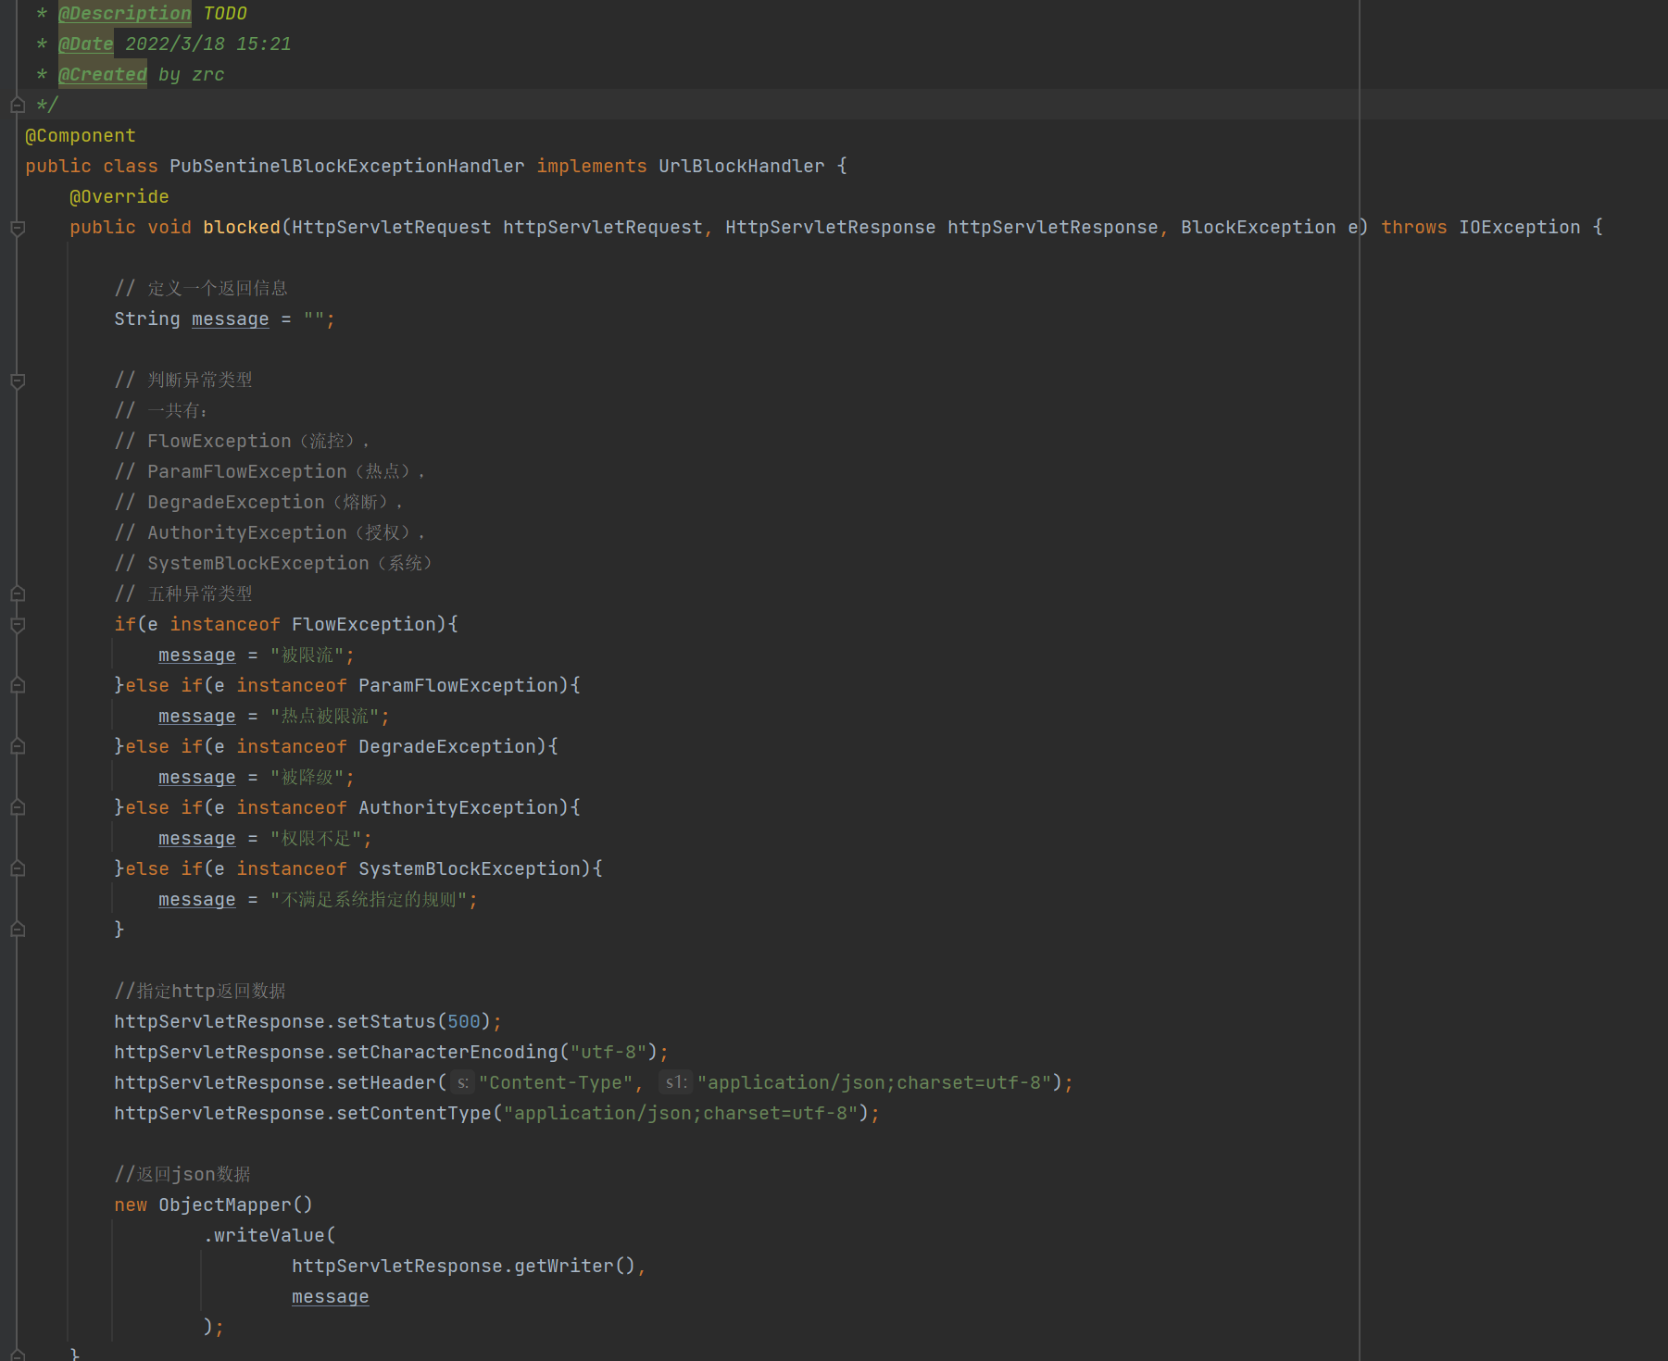Click the setContentType method call
1668x1361 pixels.
point(414,1114)
